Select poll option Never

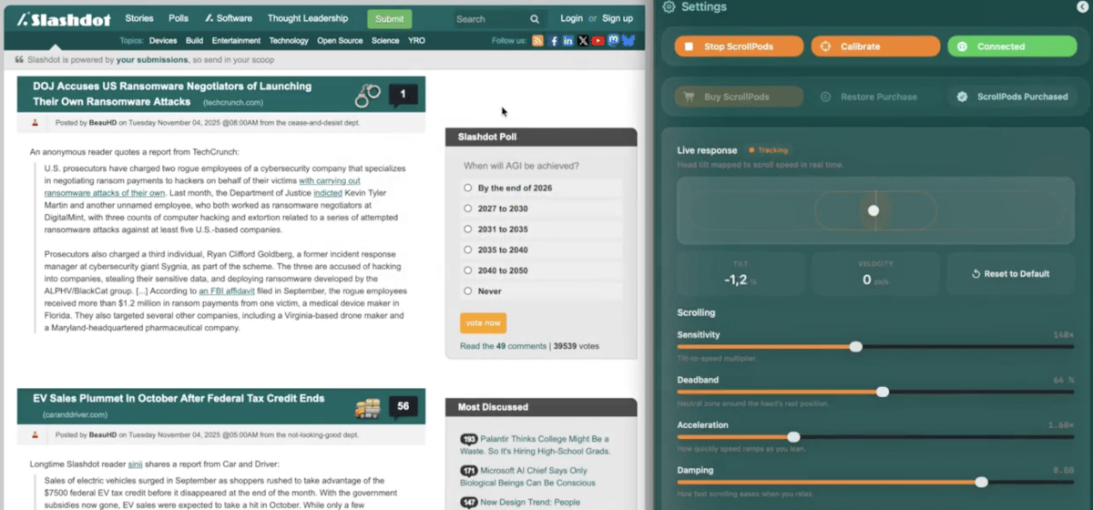(x=467, y=291)
